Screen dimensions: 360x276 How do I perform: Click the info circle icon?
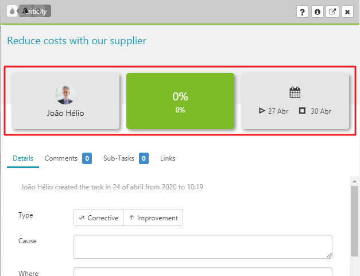[318, 11]
